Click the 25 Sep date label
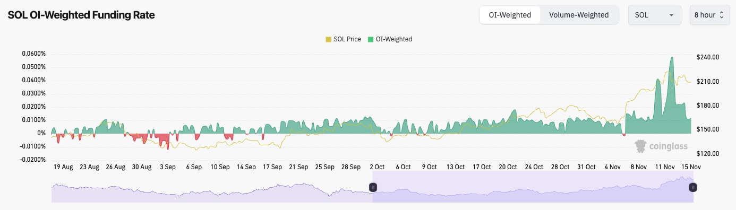This screenshot has width=736, height=210. [x=324, y=167]
